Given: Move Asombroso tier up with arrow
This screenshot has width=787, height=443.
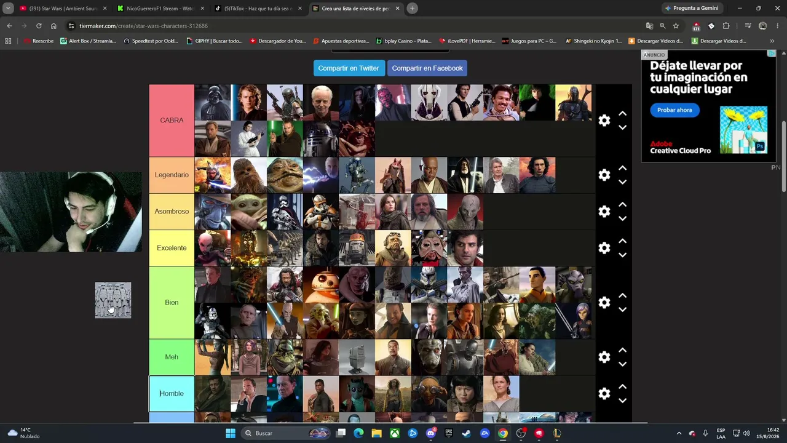Looking at the screenshot, I should [x=622, y=204].
